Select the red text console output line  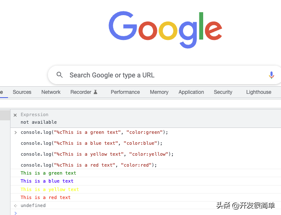tap(146, 197)
